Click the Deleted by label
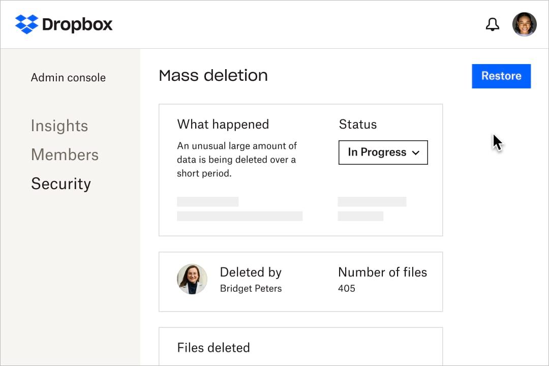Viewport: 549px width, 366px height. [x=251, y=272]
